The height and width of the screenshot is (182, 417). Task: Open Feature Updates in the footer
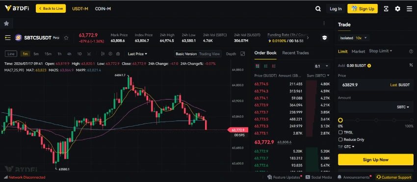(285, 177)
